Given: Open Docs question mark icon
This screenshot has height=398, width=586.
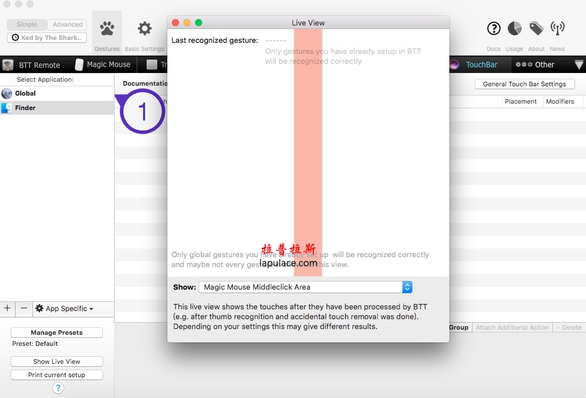Looking at the screenshot, I should tap(494, 28).
